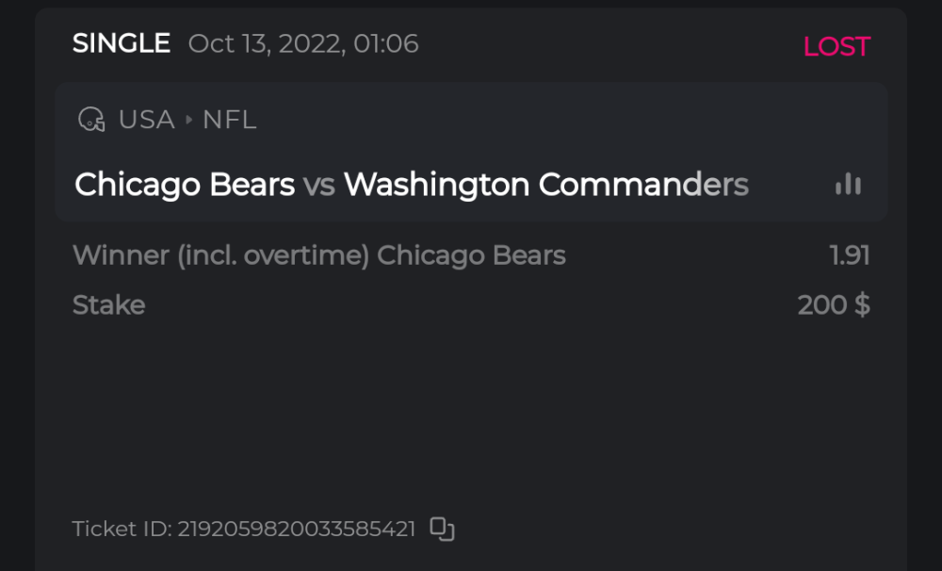Screen dimensions: 942x571
Task: Open the Chicago Bears vs Washington Commanders match
Action: point(412,185)
